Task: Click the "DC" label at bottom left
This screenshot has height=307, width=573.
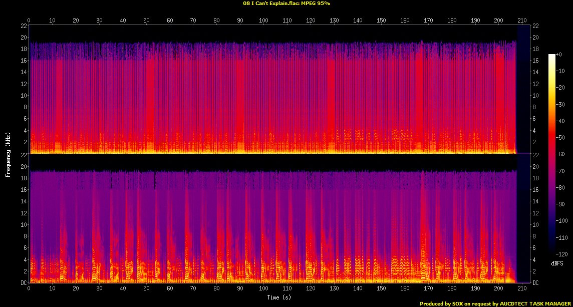Action: [23, 283]
